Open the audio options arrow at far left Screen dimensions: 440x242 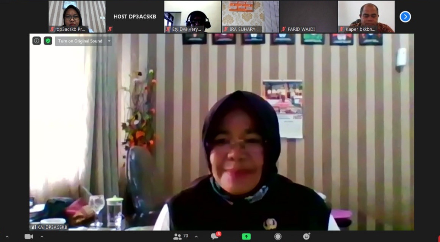[x=7, y=236]
